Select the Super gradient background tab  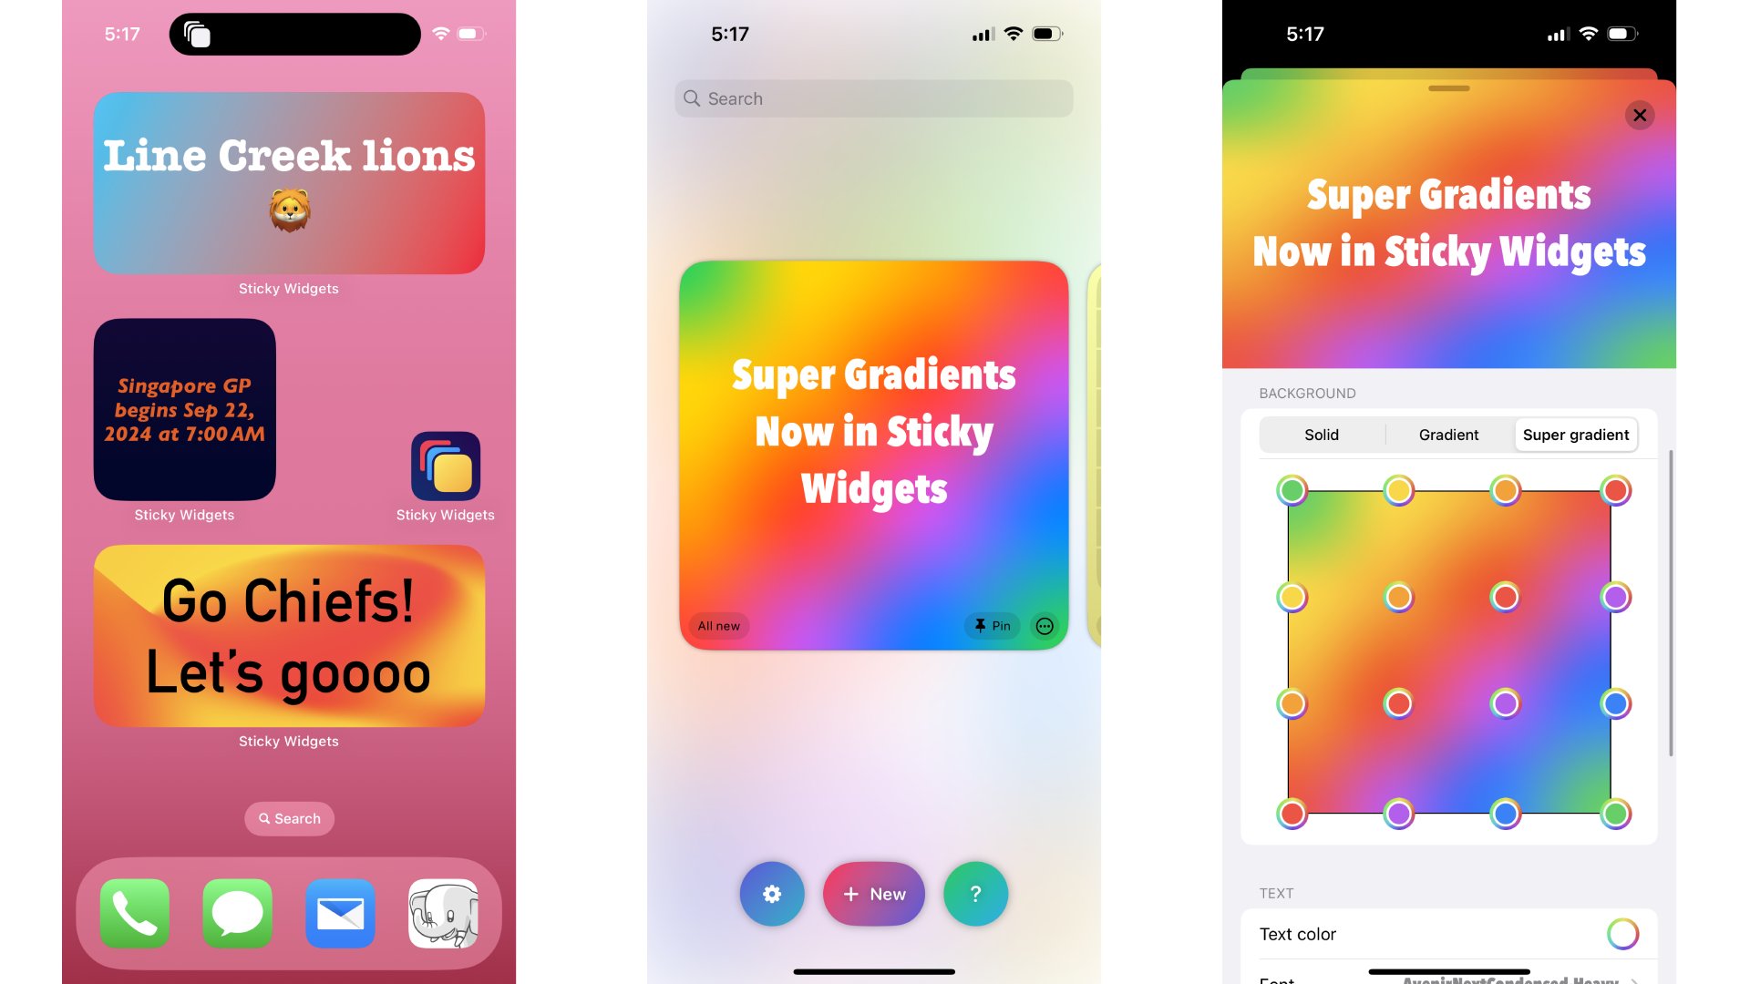pos(1576,435)
